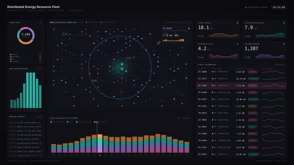Viewport: 294px width, 165px height.
Task: Click the teal legend swatch in Flex Availability
Action: click(77, 122)
